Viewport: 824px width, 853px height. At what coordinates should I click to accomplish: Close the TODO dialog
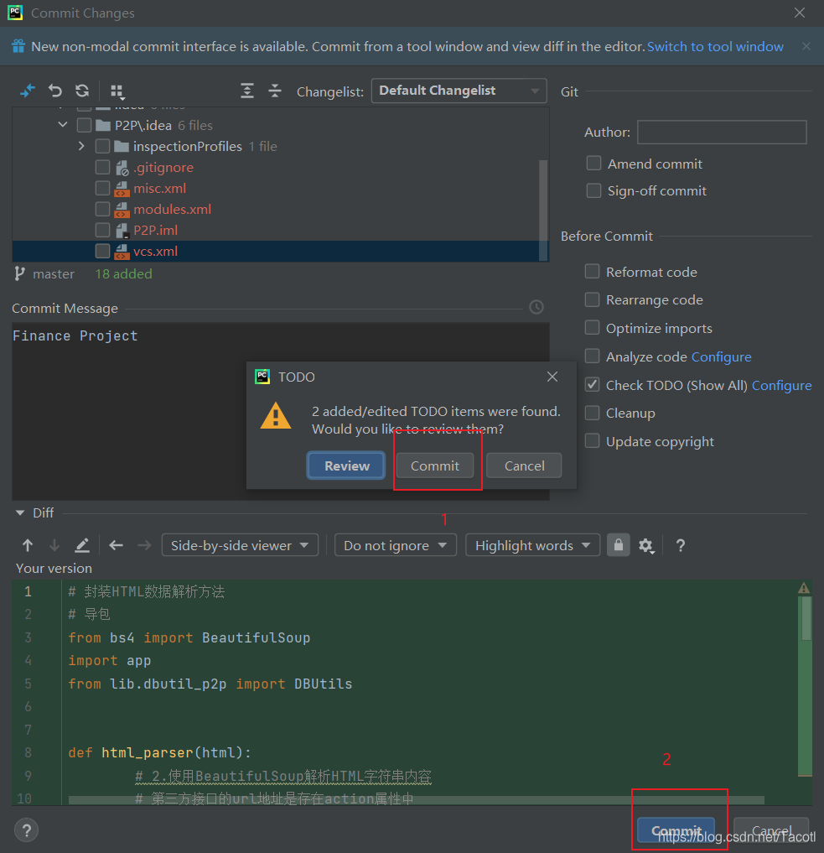tap(552, 377)
